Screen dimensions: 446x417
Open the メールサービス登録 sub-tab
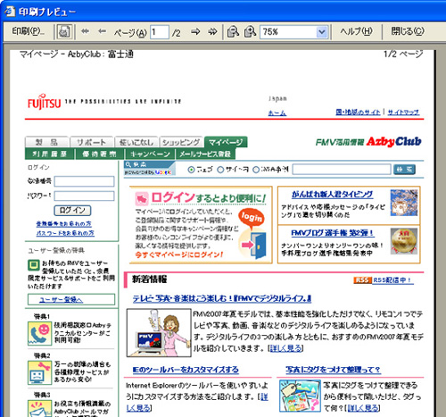205,154
